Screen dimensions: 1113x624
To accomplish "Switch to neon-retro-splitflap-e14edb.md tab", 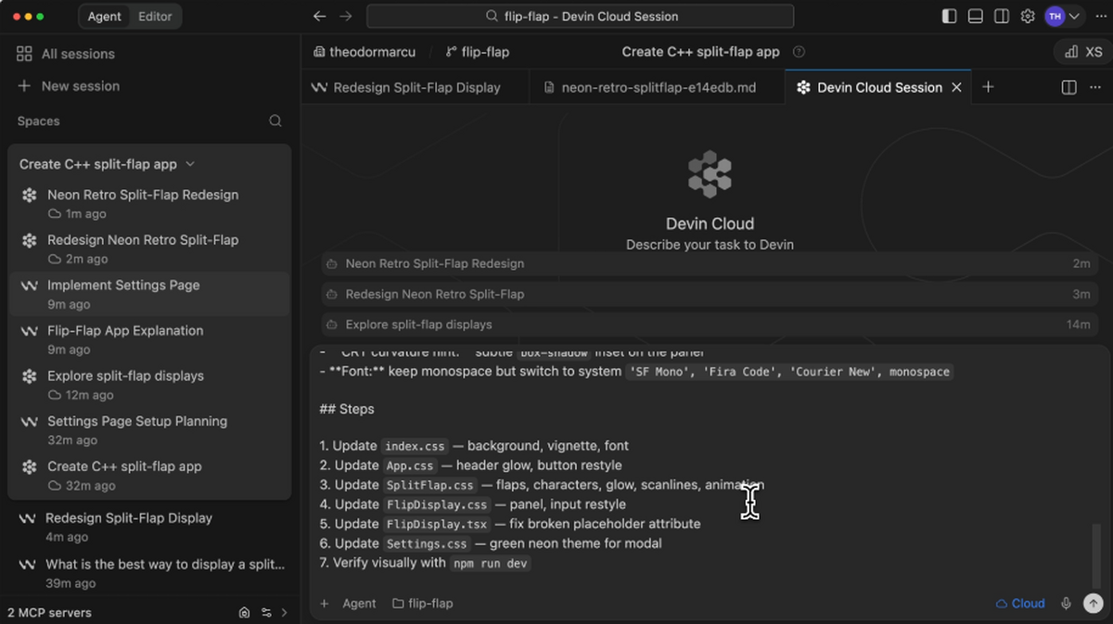I will (658, 87).
